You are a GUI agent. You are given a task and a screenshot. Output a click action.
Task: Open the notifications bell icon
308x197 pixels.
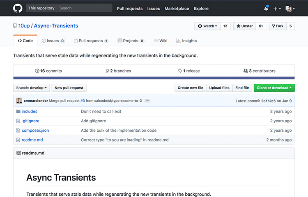click(x=266, y=9)
